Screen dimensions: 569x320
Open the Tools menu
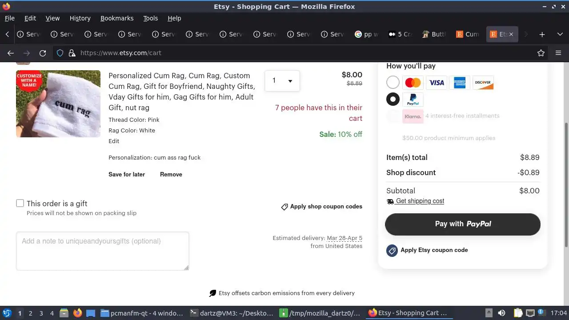point(151,18)
